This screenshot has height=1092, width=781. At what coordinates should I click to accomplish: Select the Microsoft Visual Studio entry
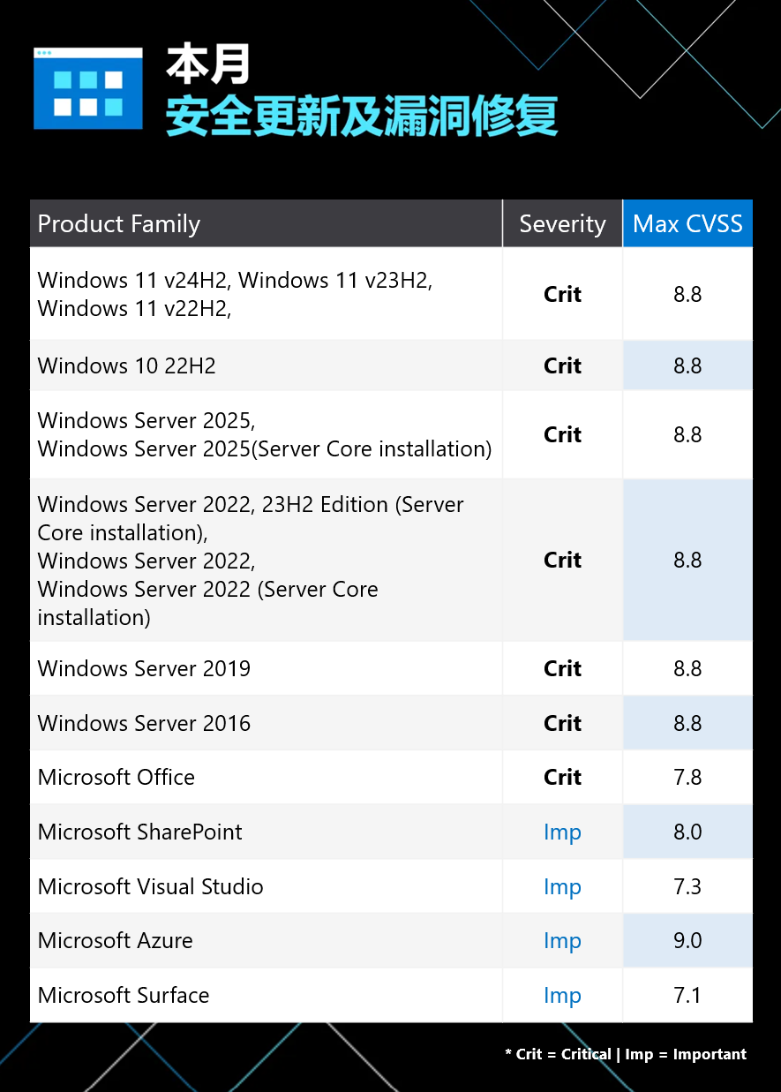151,886
